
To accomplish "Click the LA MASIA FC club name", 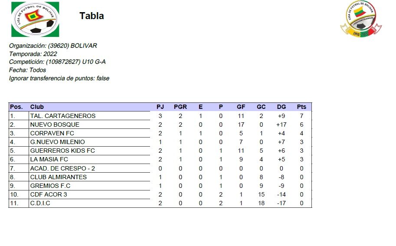I will 49,159.
